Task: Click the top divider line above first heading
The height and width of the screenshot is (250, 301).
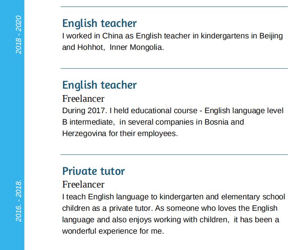Action: [x=174, y=7]
